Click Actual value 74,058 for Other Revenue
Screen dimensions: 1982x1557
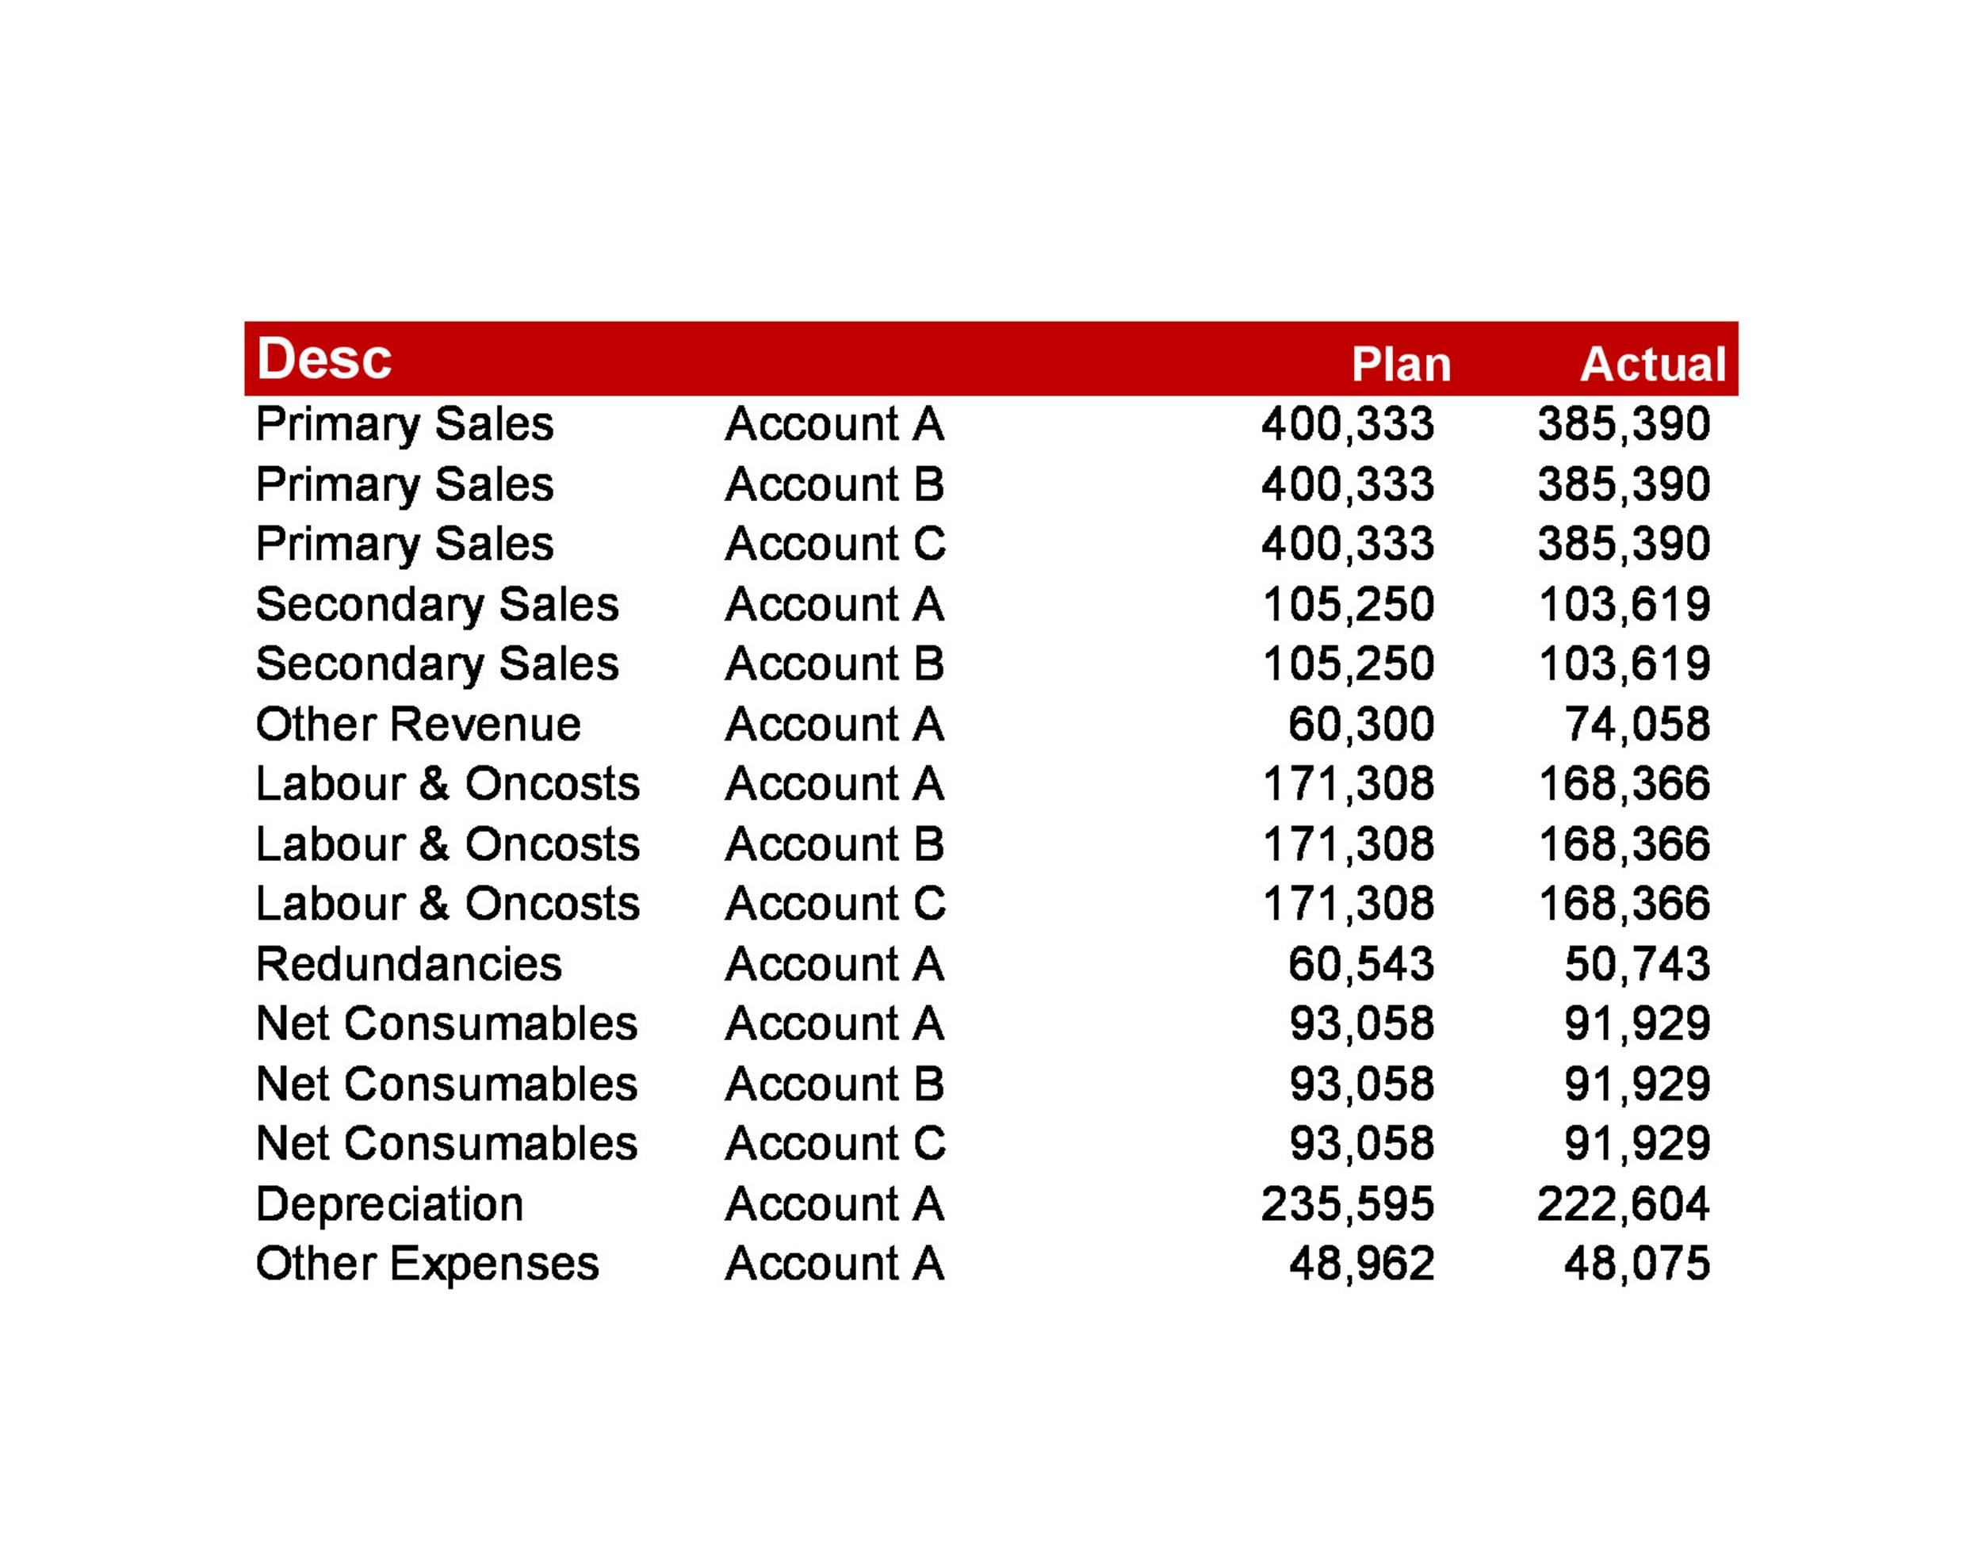click(1637, 725)
